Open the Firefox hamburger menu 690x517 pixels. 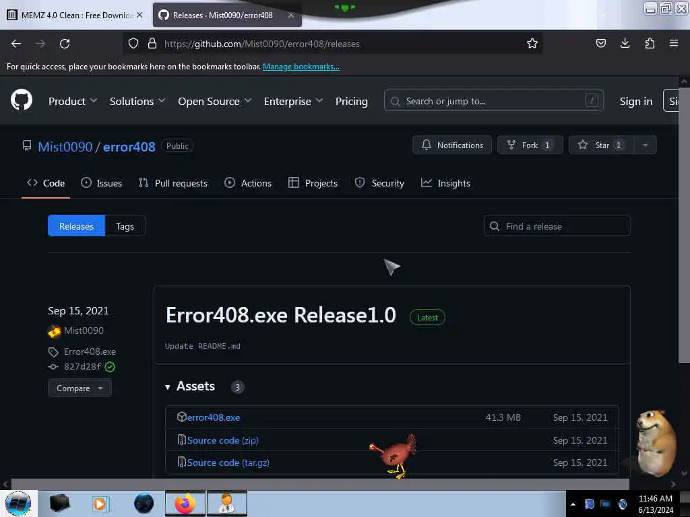click(x=673, y=43)
